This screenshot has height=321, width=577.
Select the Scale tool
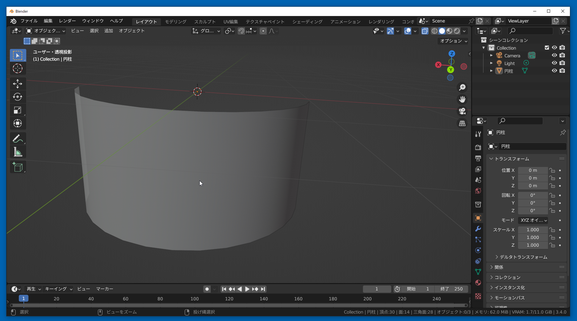tap(18, 110)
